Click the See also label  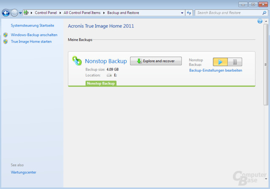coord(17,165)
